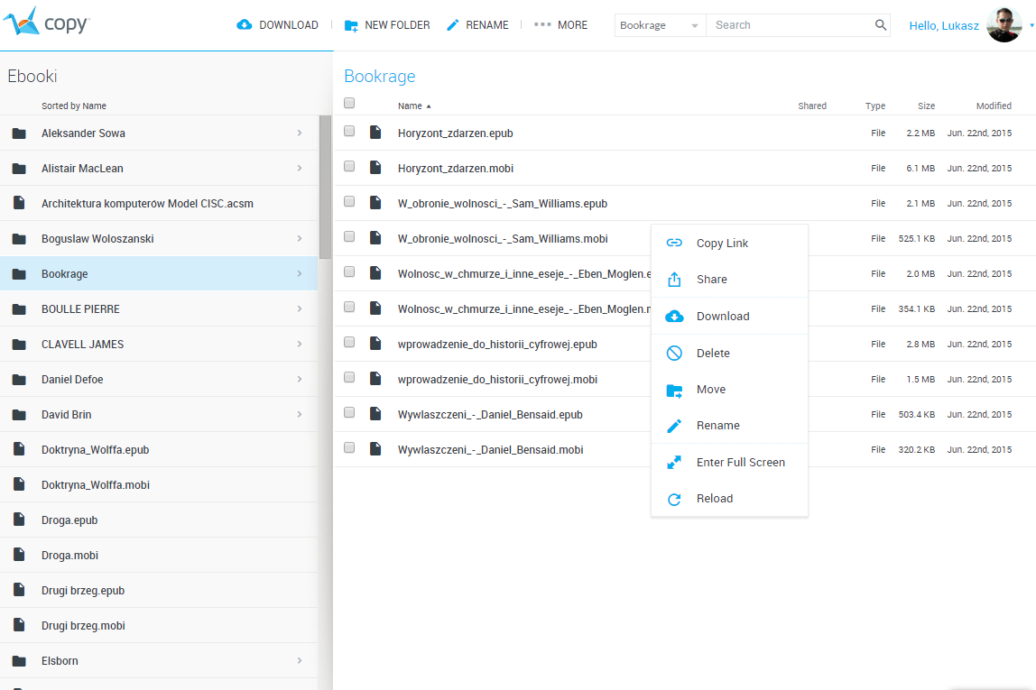Expand the Aleksander Sowa folder chevron
The image size is (1036, 690).
[299, 133]
